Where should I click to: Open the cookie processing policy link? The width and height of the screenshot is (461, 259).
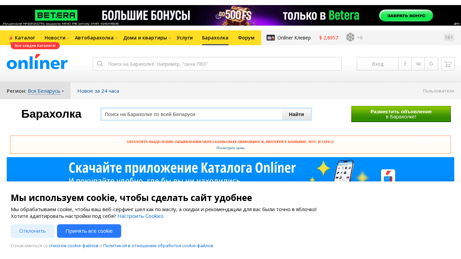tap(158, 246)
